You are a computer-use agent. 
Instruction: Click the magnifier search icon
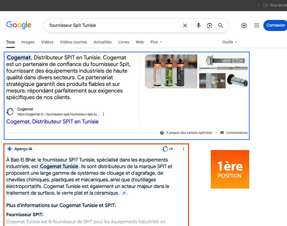220,25
